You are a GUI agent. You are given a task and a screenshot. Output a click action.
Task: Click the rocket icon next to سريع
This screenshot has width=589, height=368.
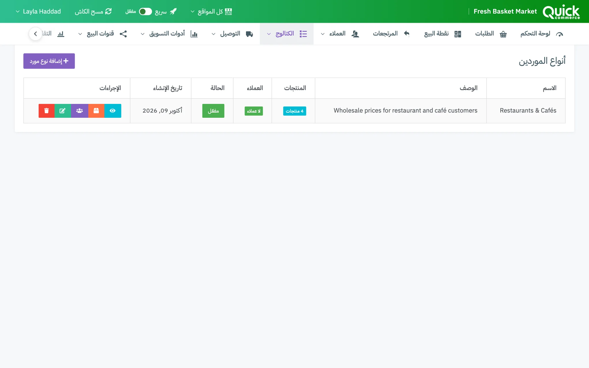pos(173,12)
